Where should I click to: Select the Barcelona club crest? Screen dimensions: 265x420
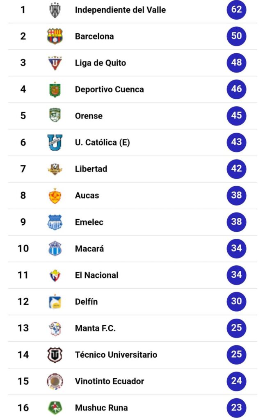click(x=55, y=36)
